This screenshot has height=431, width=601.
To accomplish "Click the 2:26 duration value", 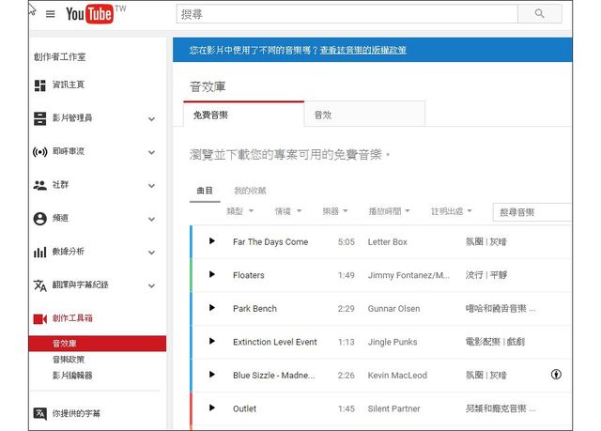I will (x=347, y=376).
